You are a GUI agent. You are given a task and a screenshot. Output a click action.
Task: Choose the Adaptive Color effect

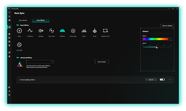pos(105,31)
